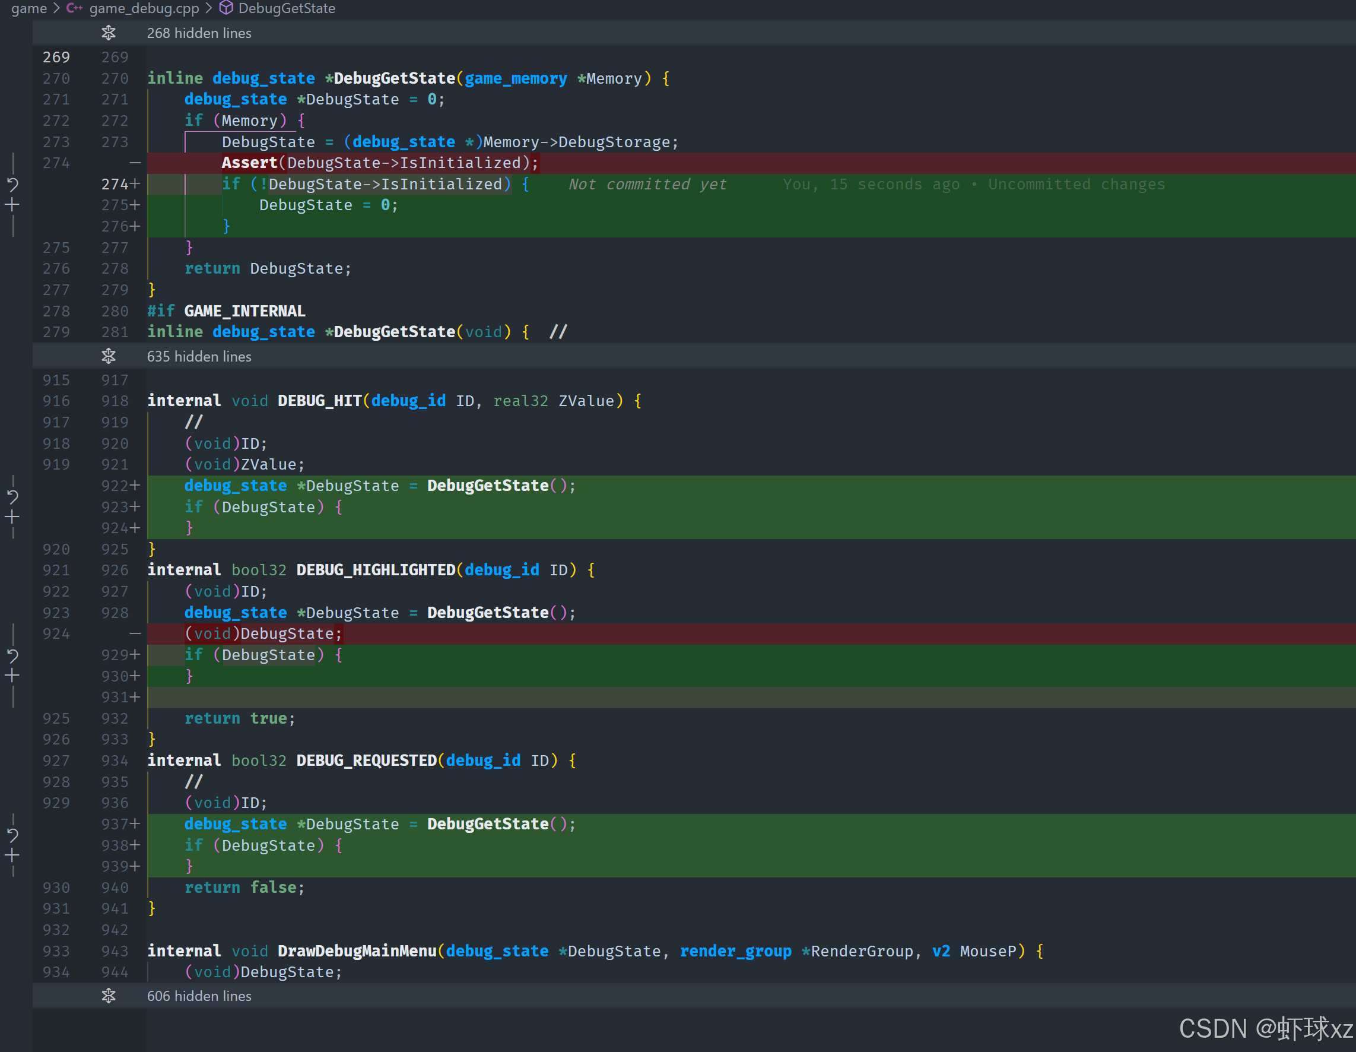Click the 'game' folder breadcrumb
The width and height of the screenshot is (1356, 1052).
coord(28,8)
